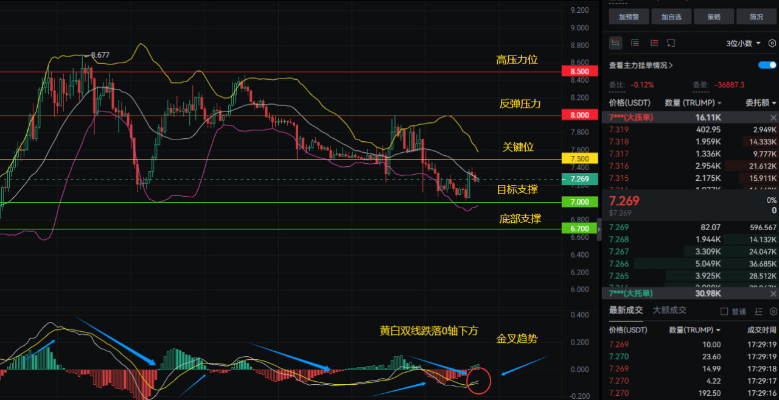Expand the 3位小数 decimal precision dropdown
This screenshot has height=400, width=779.
[x=743, y=43]
